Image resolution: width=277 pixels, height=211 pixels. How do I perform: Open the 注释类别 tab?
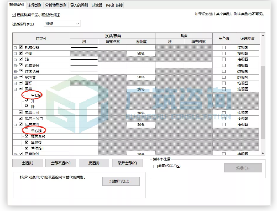[34, 5]
